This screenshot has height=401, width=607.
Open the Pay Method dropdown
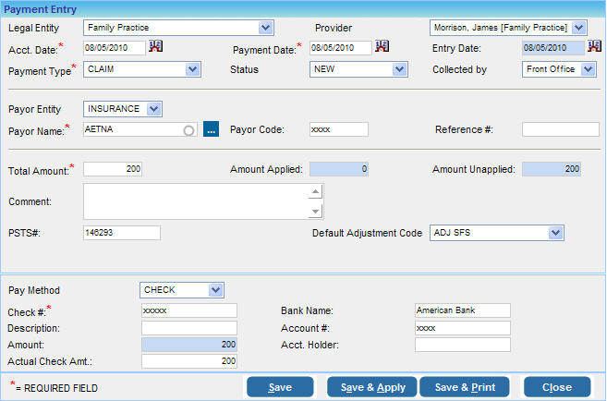(215, 290)
